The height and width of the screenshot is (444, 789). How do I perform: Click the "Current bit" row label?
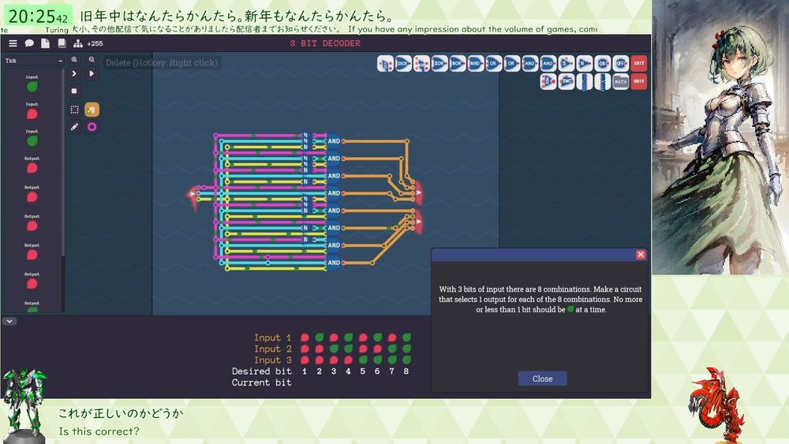(x=262, y=382)
